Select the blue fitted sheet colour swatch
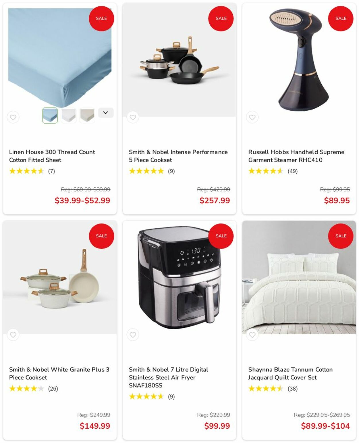 point(50,116)
